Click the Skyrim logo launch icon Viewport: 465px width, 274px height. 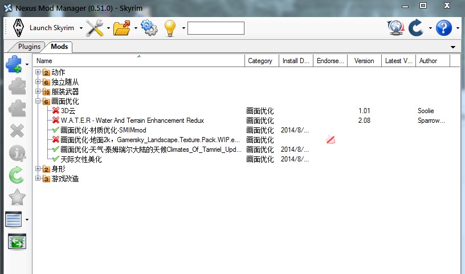18,28
